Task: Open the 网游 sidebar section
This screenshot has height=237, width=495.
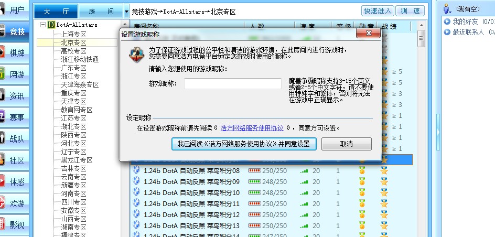Action: click(14, 74)
